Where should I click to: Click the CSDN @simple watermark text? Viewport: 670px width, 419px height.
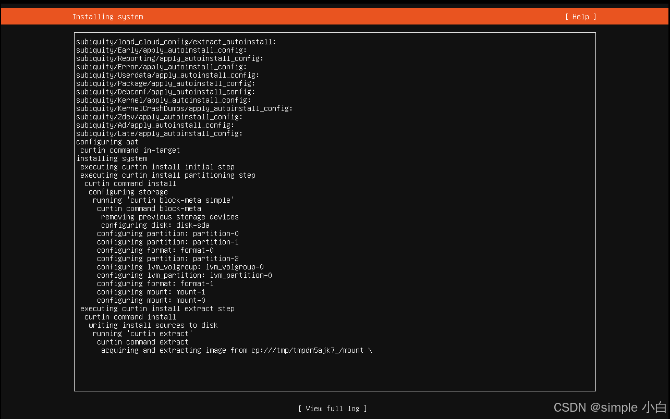coord(610,407)
